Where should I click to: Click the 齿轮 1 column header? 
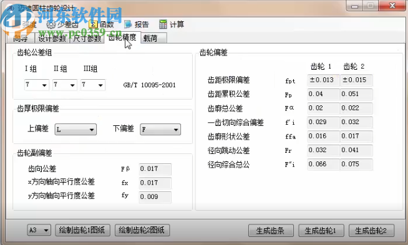click(x=321, y=67)
